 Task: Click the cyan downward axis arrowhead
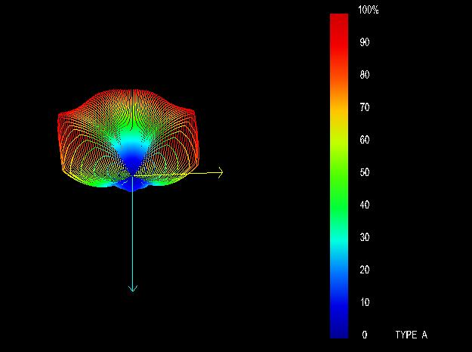pyautogui.click(x=133, y=289)
